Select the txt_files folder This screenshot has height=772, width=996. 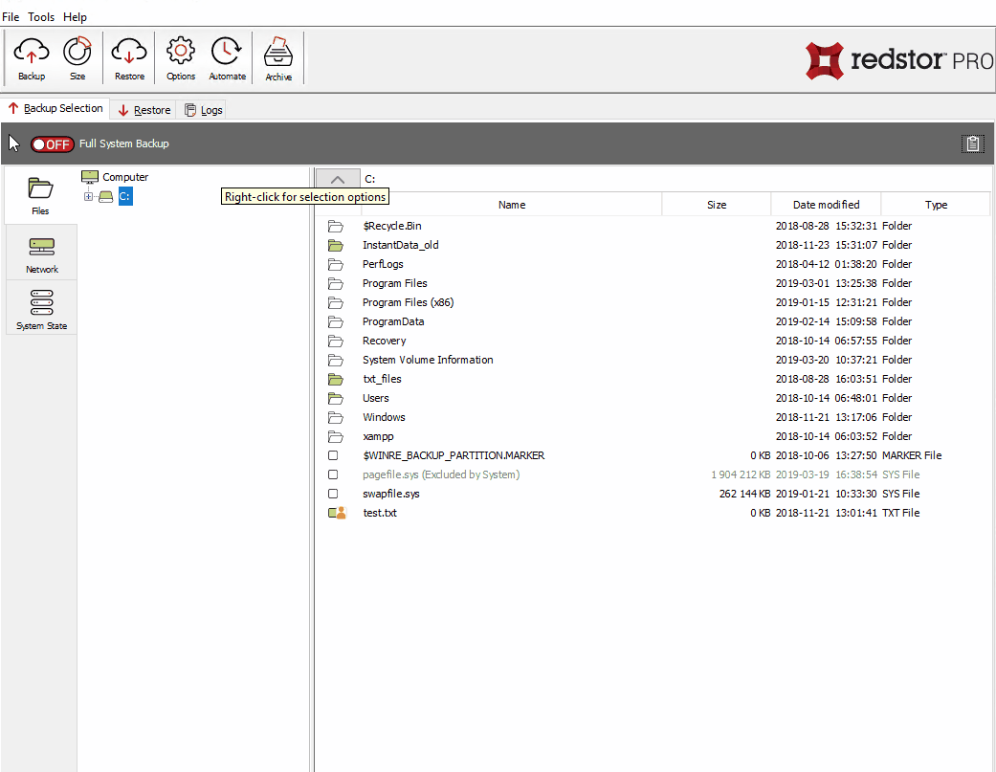(383, 379)
